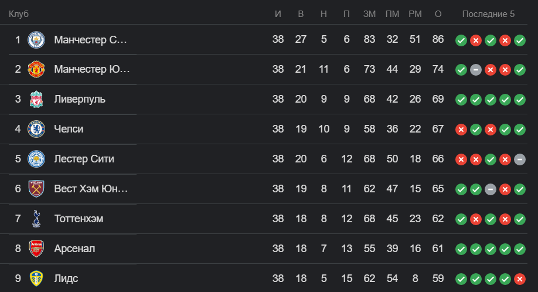Select the Лестер Сити team name
Viewport: 538px width, 292px height.
pos(84,159)
